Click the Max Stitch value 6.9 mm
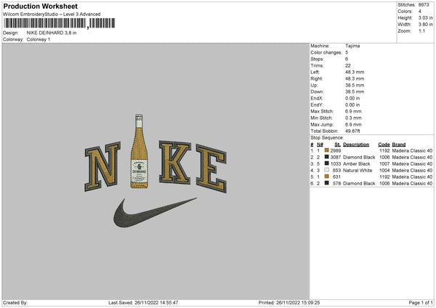The width and height of the screenshot is (436, 308). tap(353, 111)
